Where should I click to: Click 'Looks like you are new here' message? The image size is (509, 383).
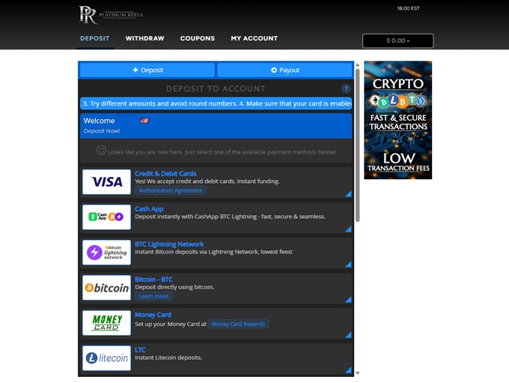(222, 152)
